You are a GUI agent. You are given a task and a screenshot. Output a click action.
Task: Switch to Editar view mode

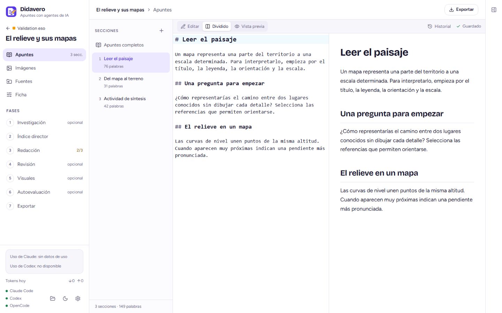(190, 26)
